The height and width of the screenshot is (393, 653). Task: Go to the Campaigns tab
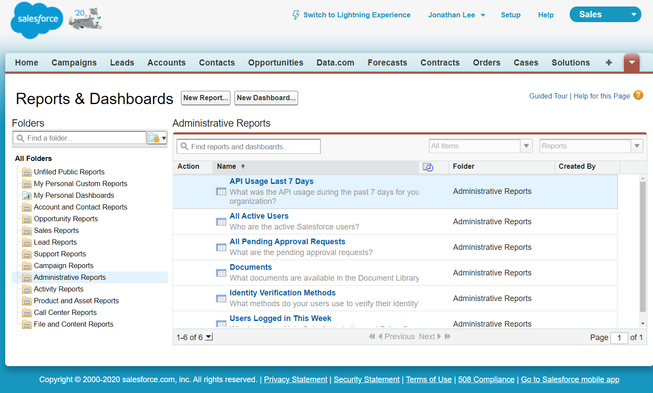coord(74,62)
